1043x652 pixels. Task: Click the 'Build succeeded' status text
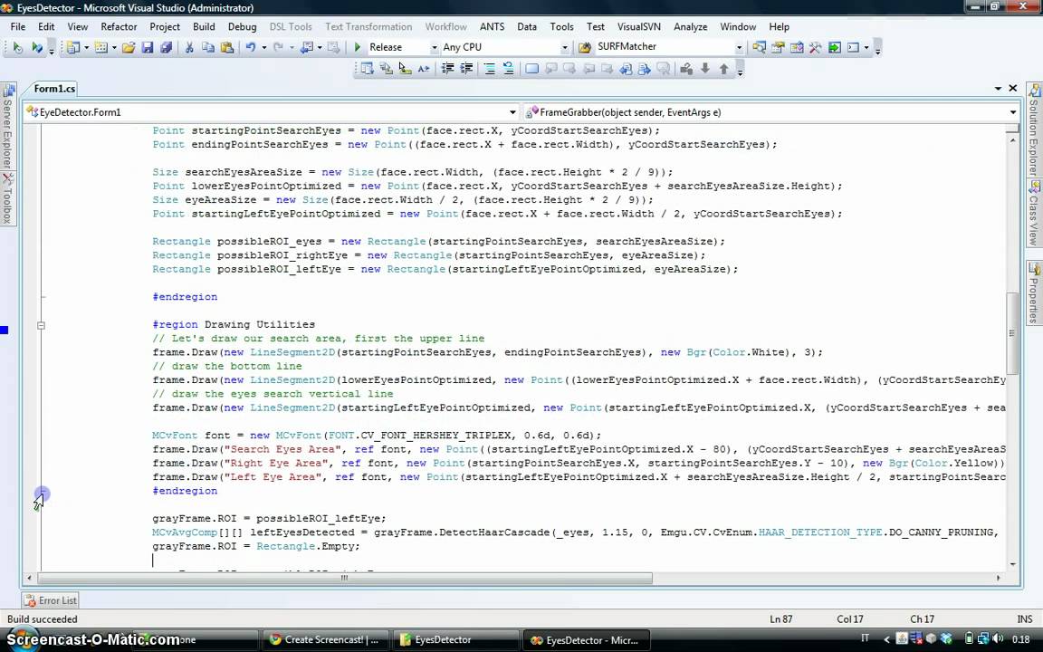43,619
